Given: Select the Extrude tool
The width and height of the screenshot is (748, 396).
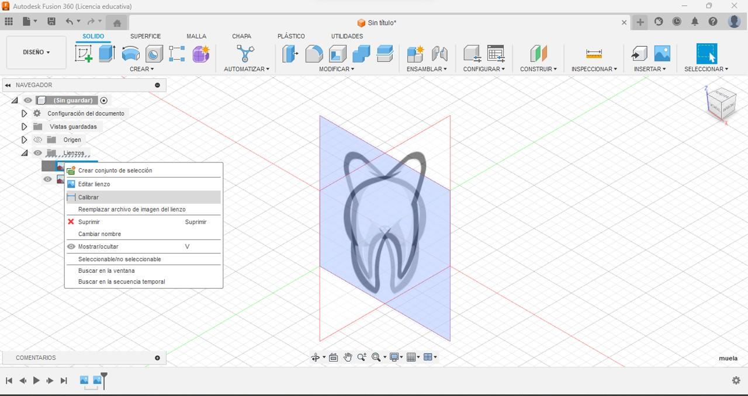Looking at the screenshot, I should [x=106, y=54].
